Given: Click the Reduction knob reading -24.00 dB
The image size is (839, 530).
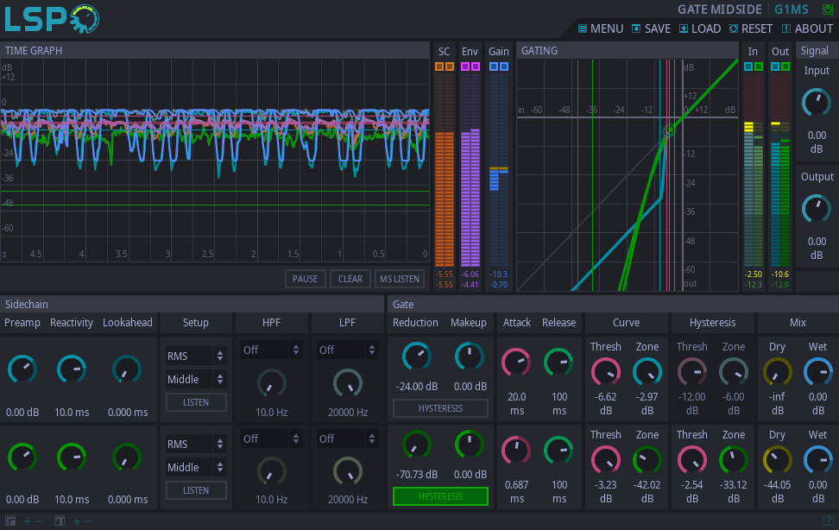Looking at the screenshot, I should pos(416,356).
